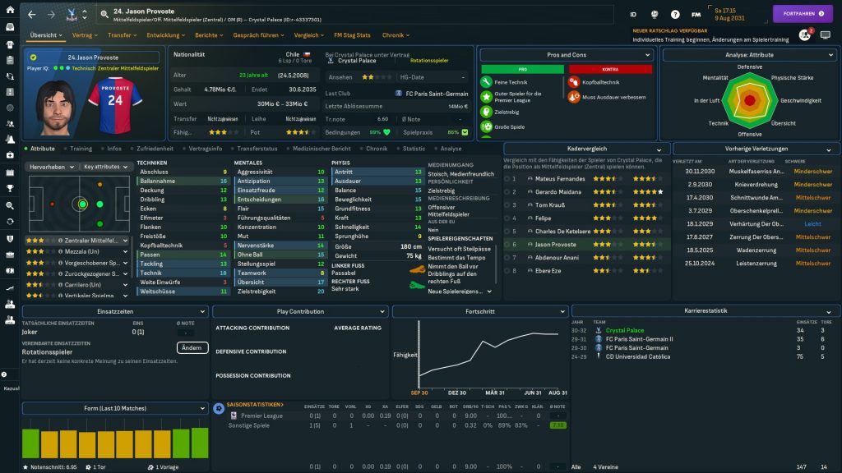Open the Vertrag menu
This screenshot has width=842, height=473.
(x=85, y=35)
